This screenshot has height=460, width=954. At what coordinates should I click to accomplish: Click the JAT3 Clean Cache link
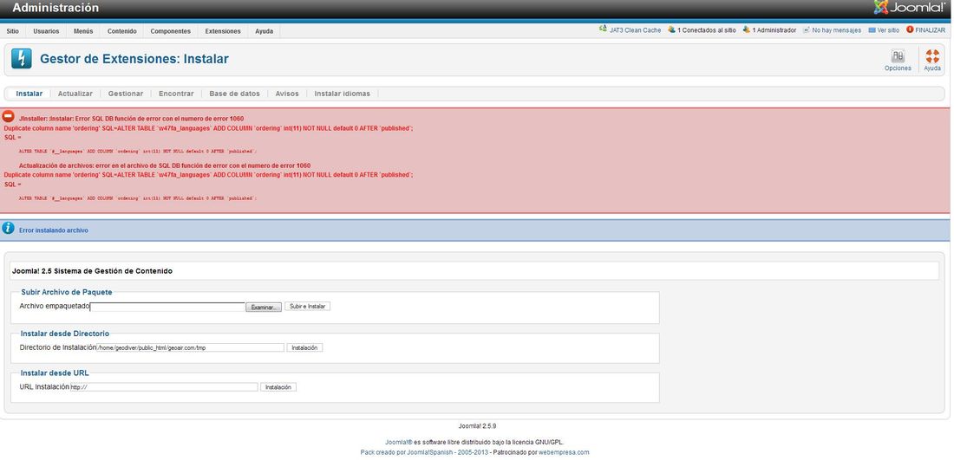(635, 30)
